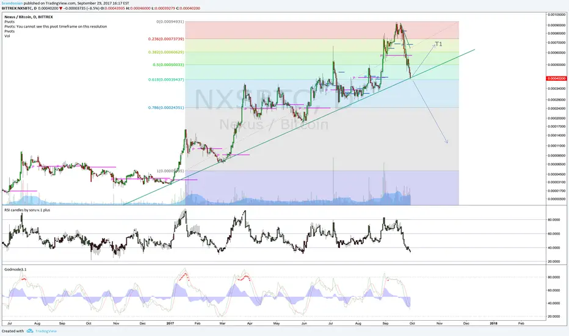
Task: Click the 0.618(0.00039437) Fibonacci level label
Action: [x=166, y=79]
